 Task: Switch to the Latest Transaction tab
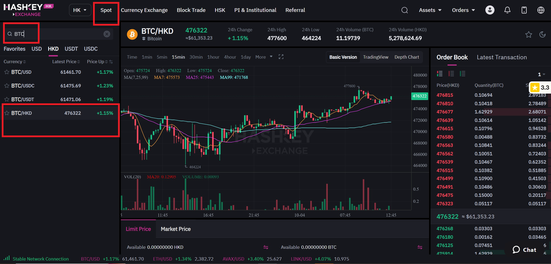pyautogui.click(x=501, y=57)
